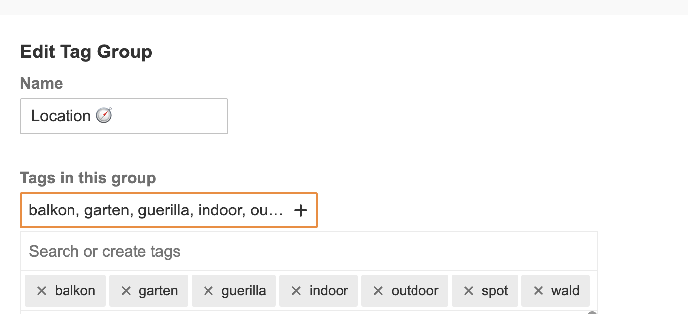Image resolution: width=688 pixels, height=314 pixels.
Task: Remove the wald tag via its X icon
Action: pos(538,291)
